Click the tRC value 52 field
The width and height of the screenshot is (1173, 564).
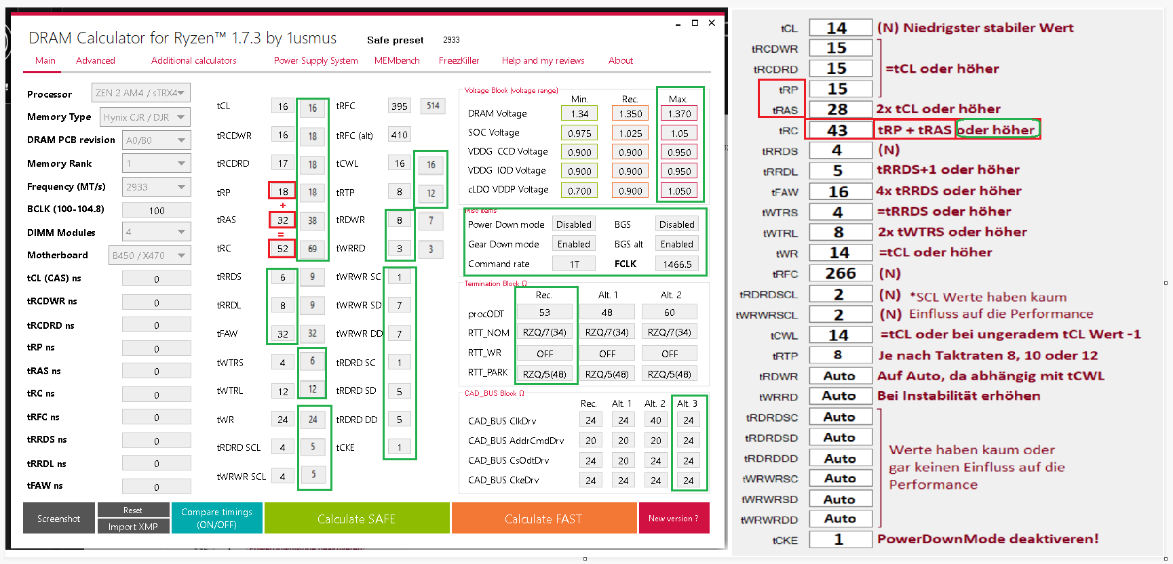click(283, 248)
